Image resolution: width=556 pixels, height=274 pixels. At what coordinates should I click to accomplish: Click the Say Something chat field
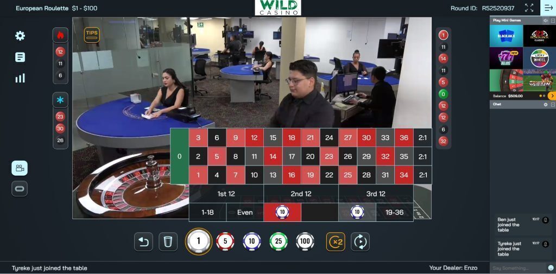[x=517, y=268]
